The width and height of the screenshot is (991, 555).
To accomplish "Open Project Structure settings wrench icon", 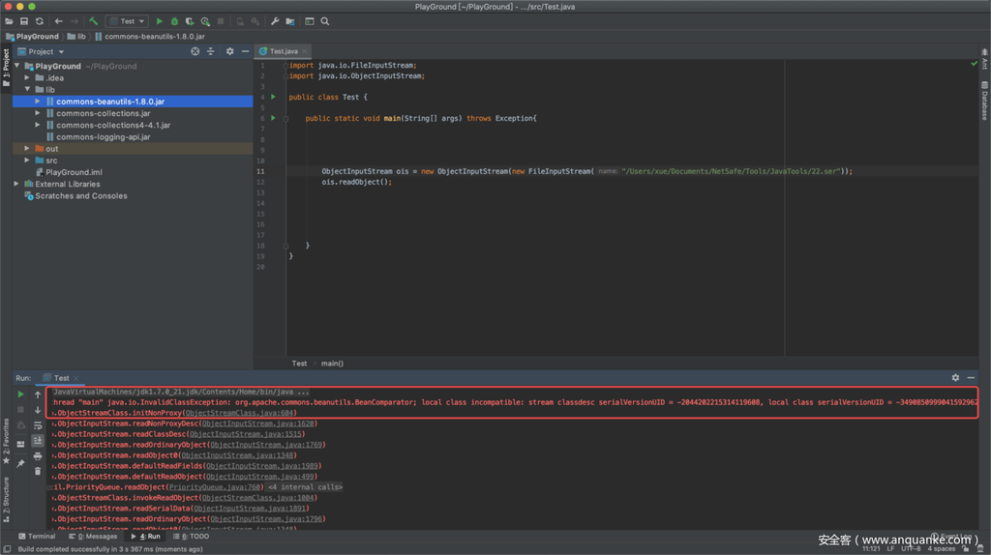I will point(275,21).
